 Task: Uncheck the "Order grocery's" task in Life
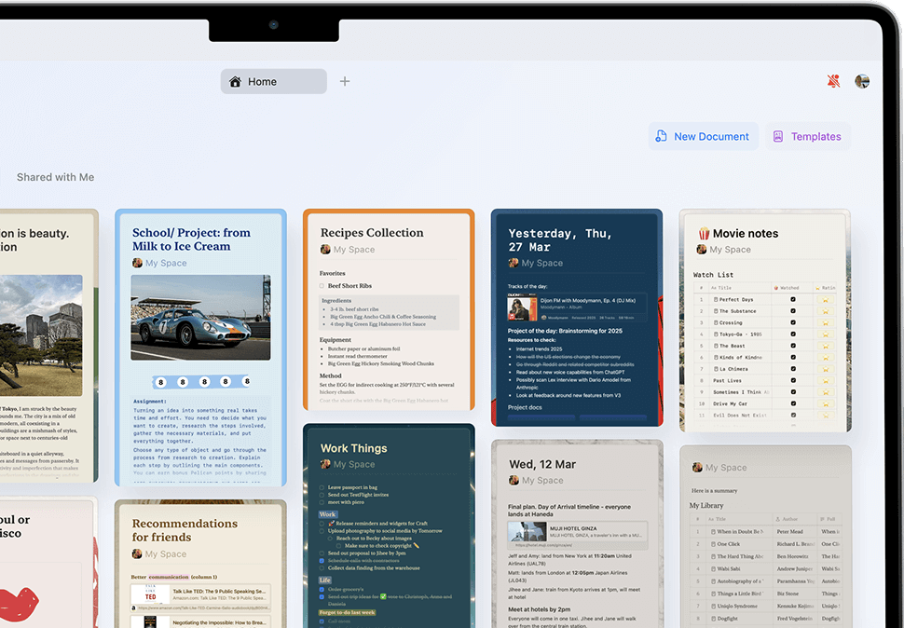[322, 589]
